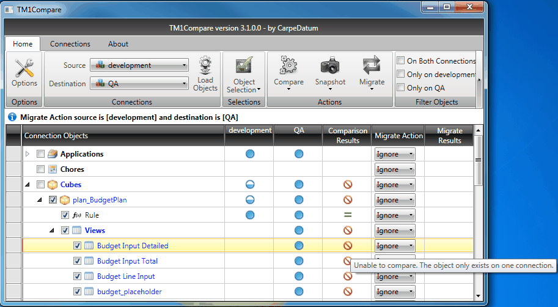
Task: Switch to the Connections tab
Action: tap(70, 44)
